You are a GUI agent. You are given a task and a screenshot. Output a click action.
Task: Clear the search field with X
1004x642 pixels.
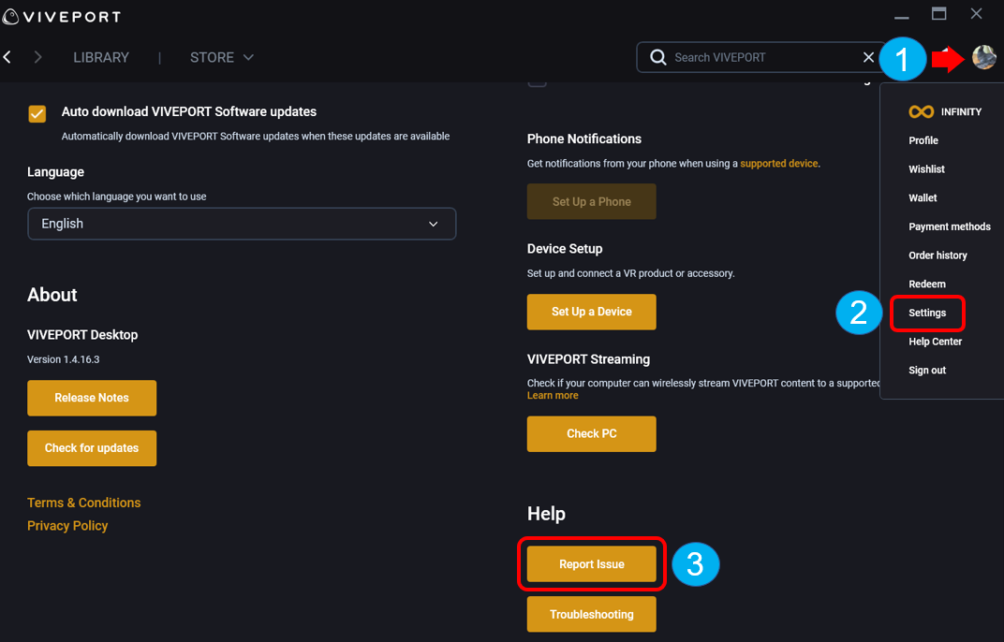tap(868, 57)
